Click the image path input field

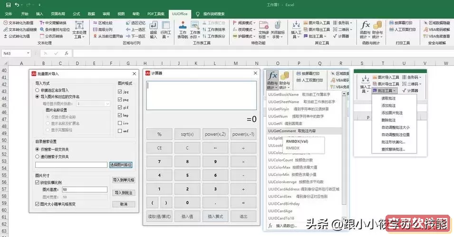pyautogui.click(x=71, y=165)
